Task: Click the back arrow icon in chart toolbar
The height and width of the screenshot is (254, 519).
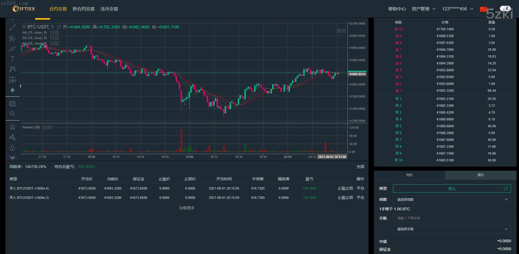Action: (13, 90)
